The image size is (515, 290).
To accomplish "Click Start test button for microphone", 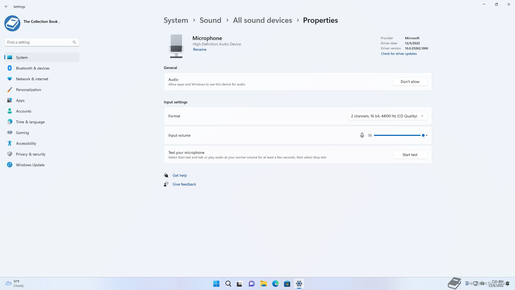I will (410, 155).
